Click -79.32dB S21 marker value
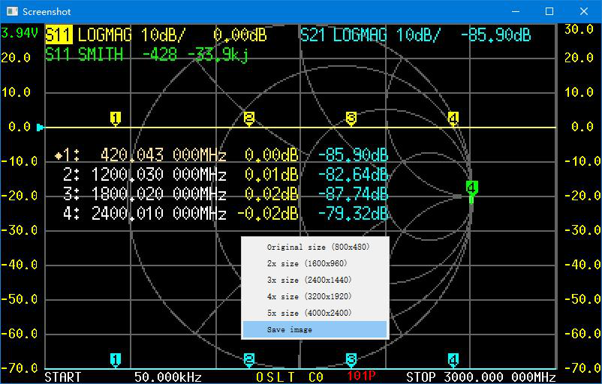This screenshot has width=602, height=384. click(354, 213)
